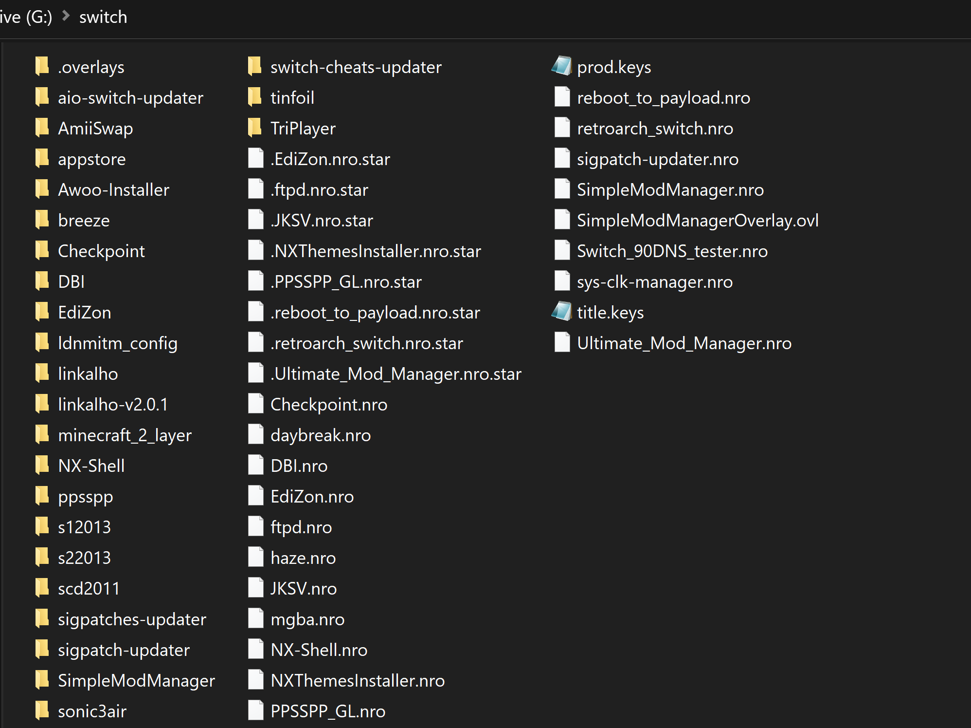Select the sigpatch-updater folder name
Image resolution: width=971 pixels, height=728 pixels.
(124, 650)
